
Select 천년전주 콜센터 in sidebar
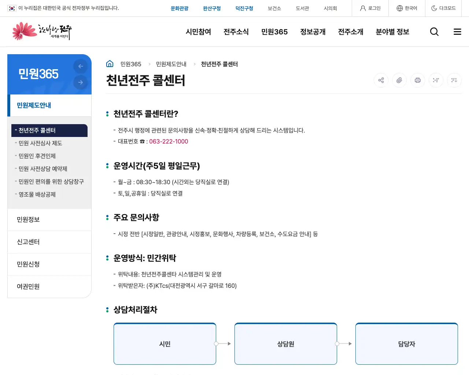point(49,130)
